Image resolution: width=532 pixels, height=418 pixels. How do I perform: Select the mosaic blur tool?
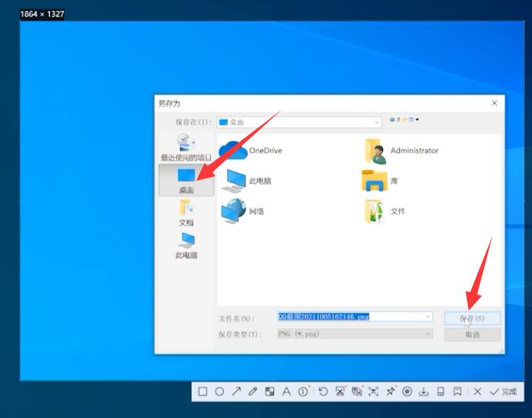(x=269, y=392)
